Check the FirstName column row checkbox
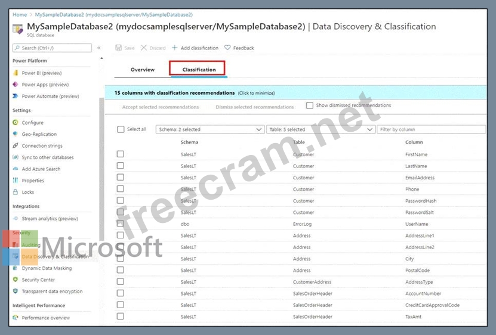Viewport: 496px width, 335px height. click(120, 154)
